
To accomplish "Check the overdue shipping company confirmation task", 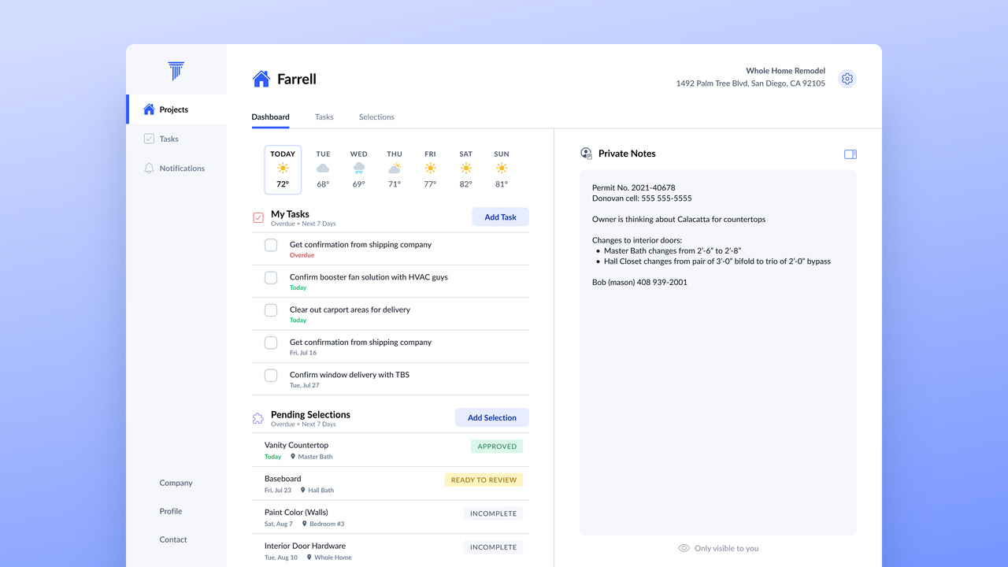I will (271, 245).
